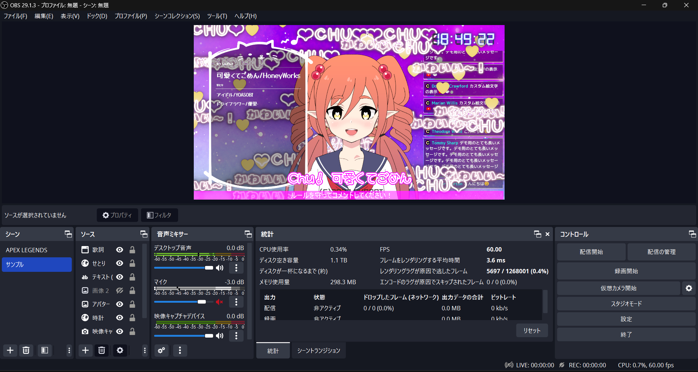Adjust the デスクトップ音声 volume slider
The height and width of the screenshot is (372, 698).
point(209,268)
